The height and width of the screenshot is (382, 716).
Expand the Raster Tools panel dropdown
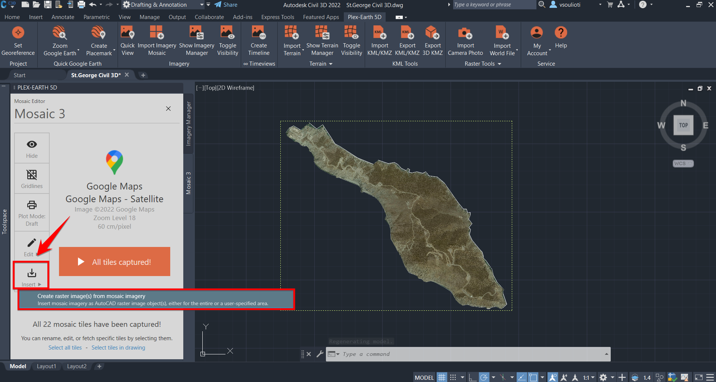(x=499, y=63)
